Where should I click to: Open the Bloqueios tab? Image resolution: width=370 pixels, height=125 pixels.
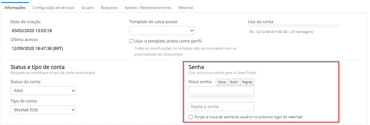point(109,8)
